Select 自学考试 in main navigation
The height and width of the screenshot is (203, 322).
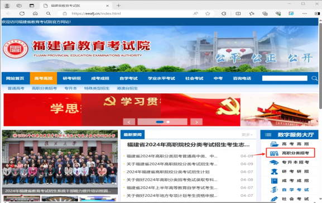tap(128, 78)
